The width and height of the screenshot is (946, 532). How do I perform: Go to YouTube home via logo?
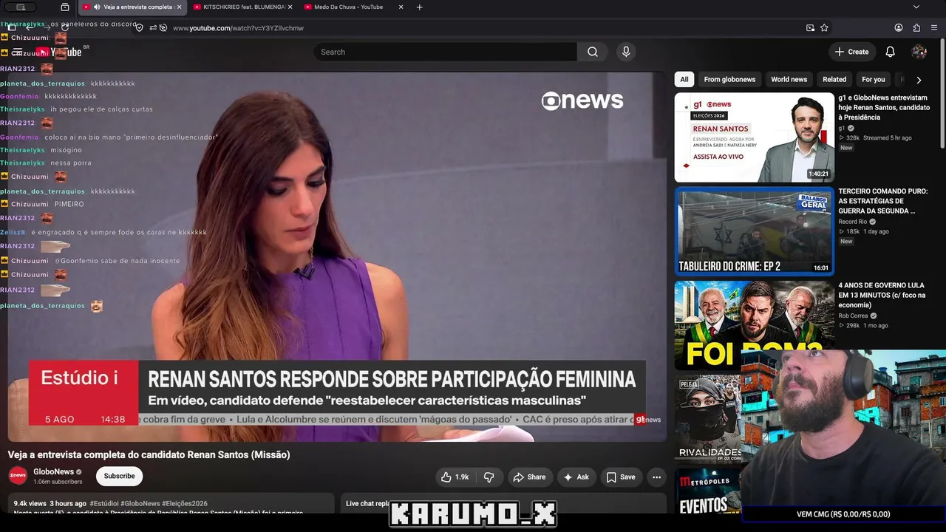pos(59,52)
